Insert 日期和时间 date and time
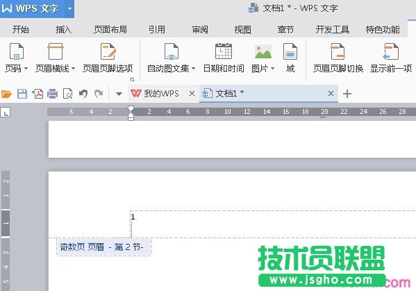 click(224, 58)
